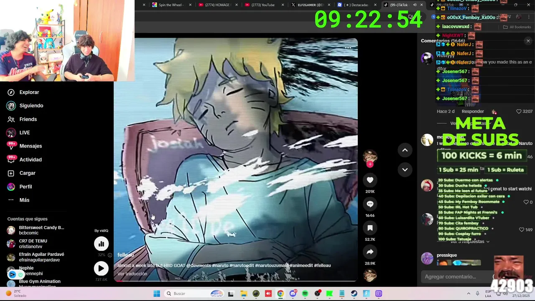Mute the TikTok tab audio icon
The height and width of the screenshot is (301, 535).
415,5
